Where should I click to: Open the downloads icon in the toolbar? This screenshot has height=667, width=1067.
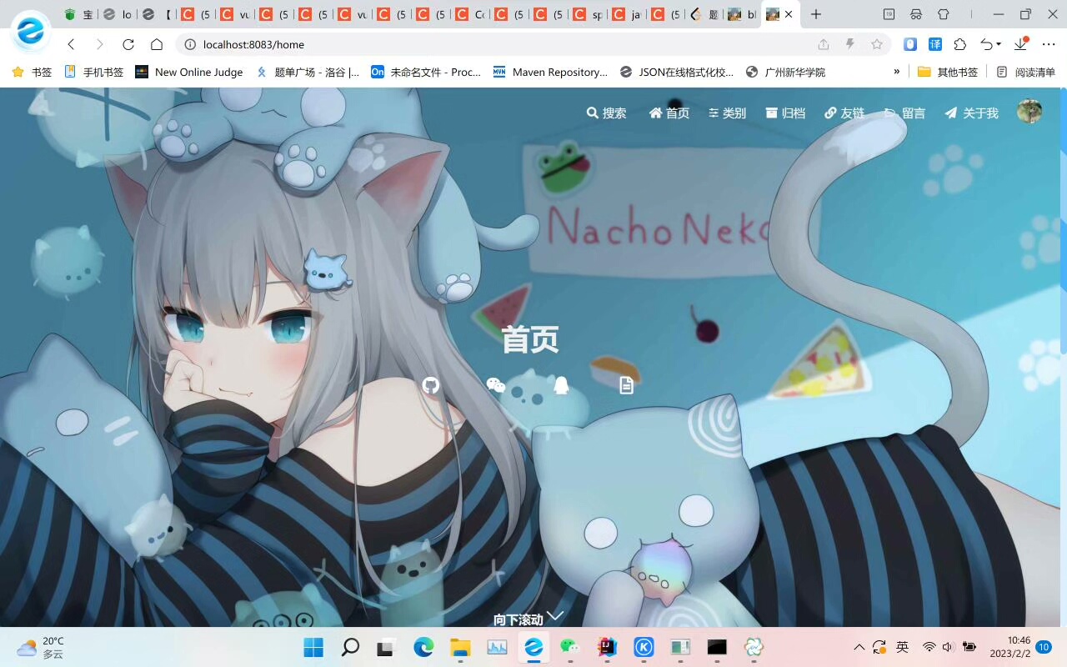pyautogui.click(x=1020, y=44)
